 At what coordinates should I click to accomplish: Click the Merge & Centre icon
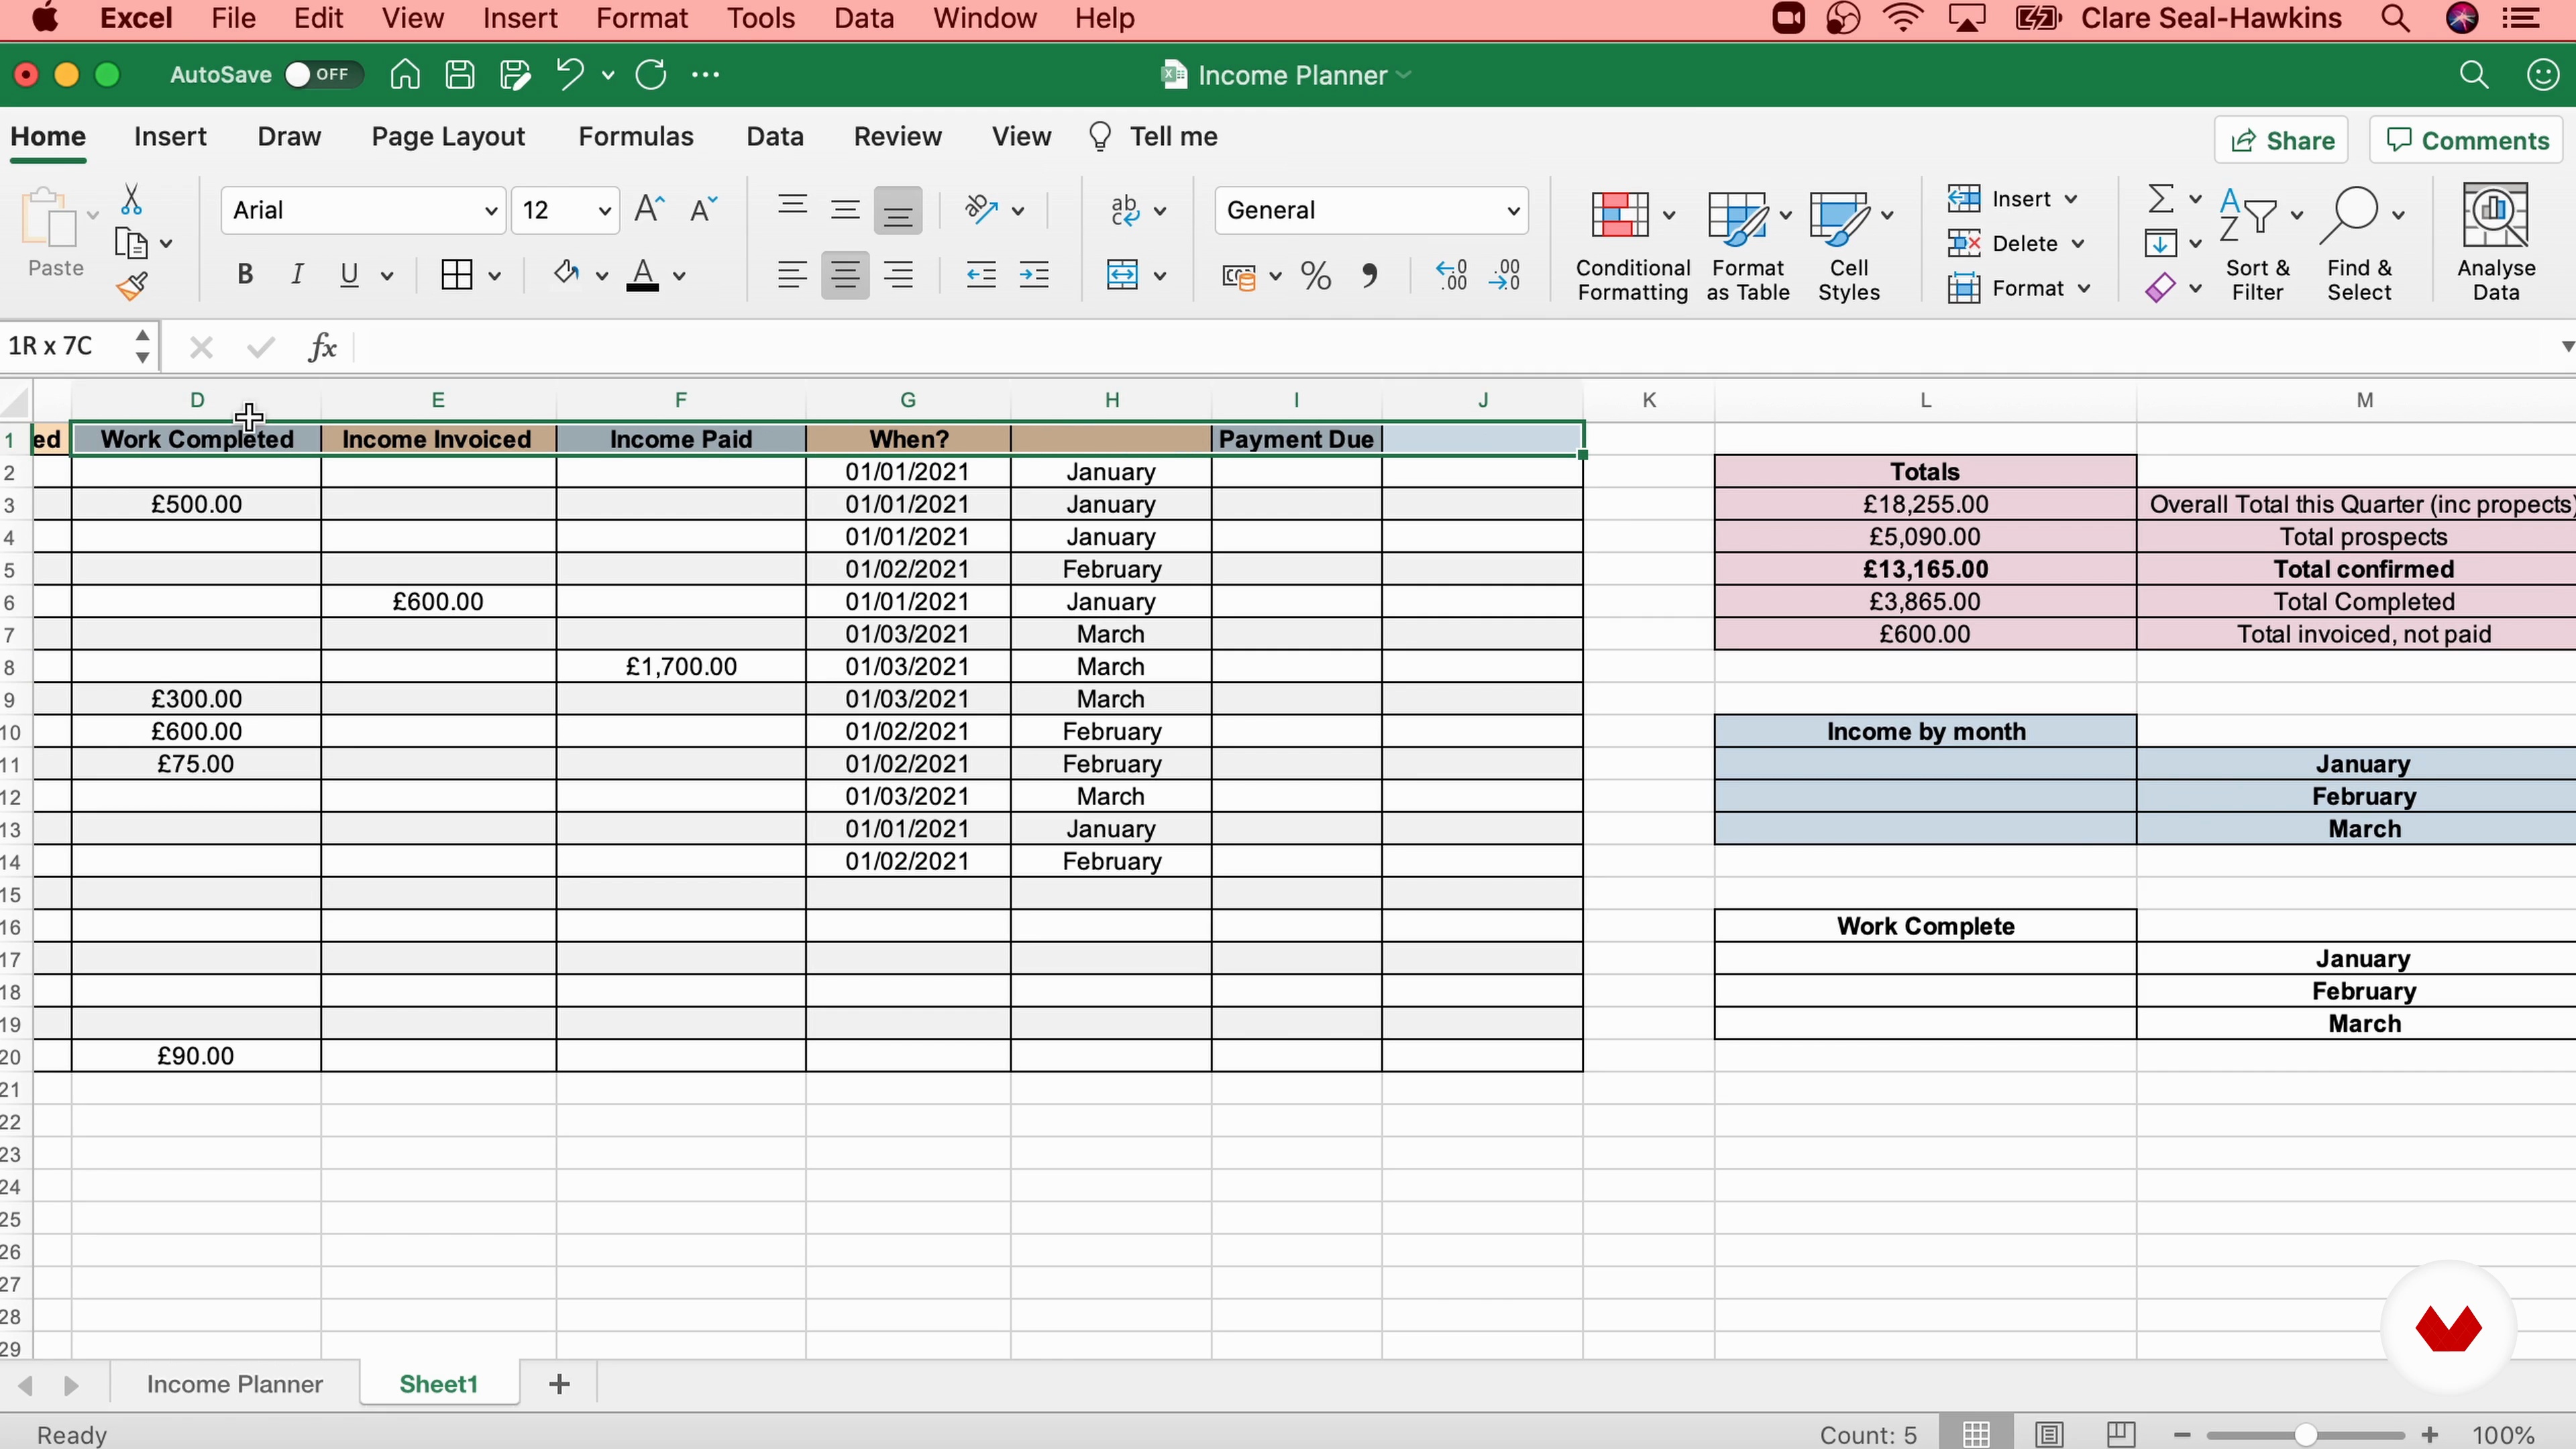pyautogui.click(x=1123, y=274)
